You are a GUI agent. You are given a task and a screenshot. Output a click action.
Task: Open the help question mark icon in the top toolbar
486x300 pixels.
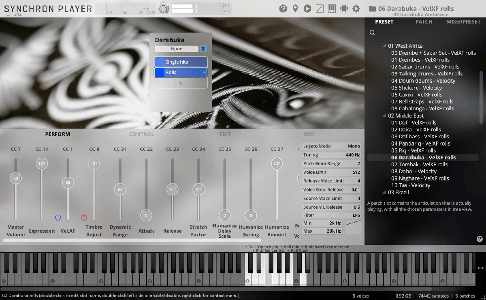(283, 9)
